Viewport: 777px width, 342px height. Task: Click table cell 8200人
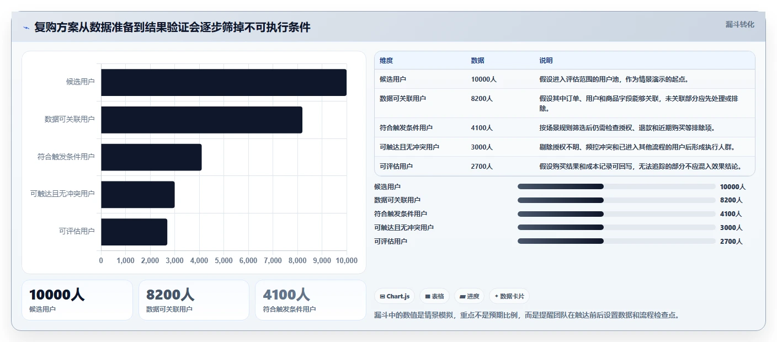click(x=482, y=99)
